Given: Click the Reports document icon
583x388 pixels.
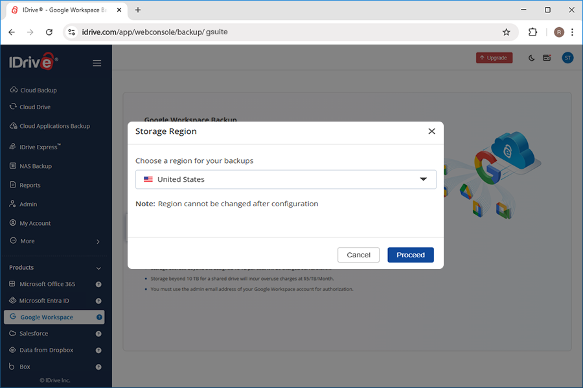Looking at the screenshot, I should [x=13, y=184].
